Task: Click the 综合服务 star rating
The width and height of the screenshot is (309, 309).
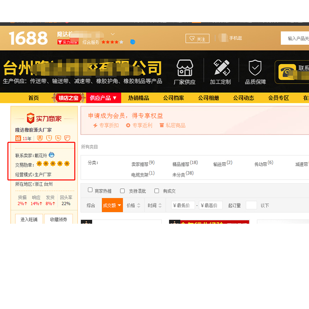Action: (112, 42)
